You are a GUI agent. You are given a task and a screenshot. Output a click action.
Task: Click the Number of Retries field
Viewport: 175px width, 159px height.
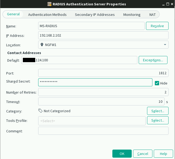pos(103,92)
